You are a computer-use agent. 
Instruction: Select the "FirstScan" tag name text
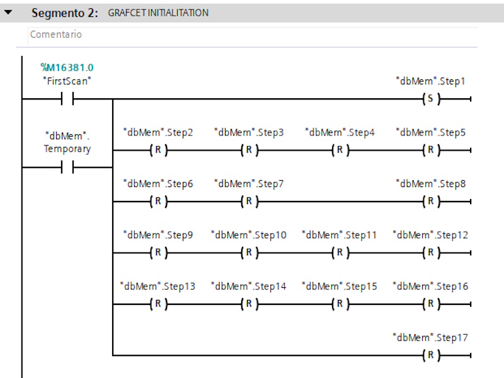click(67, 81)
